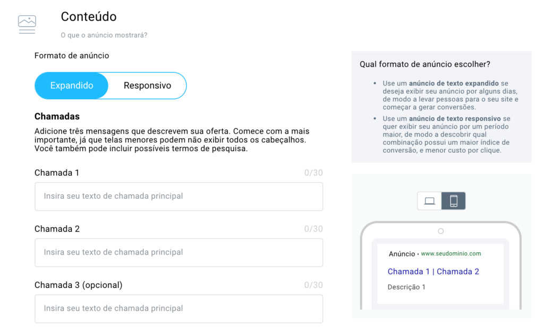
Task: Click 'Qual formato de anúncio escolher?' heading
Action: click(425, 64)
